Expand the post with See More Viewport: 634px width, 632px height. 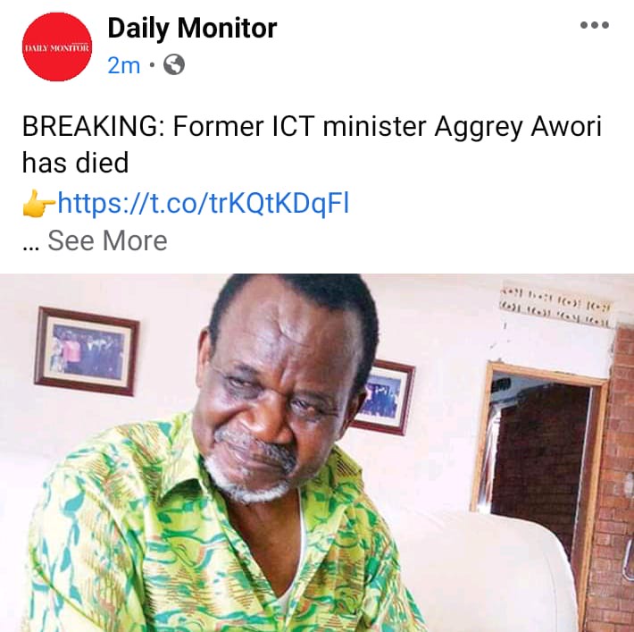click(107, 240)
